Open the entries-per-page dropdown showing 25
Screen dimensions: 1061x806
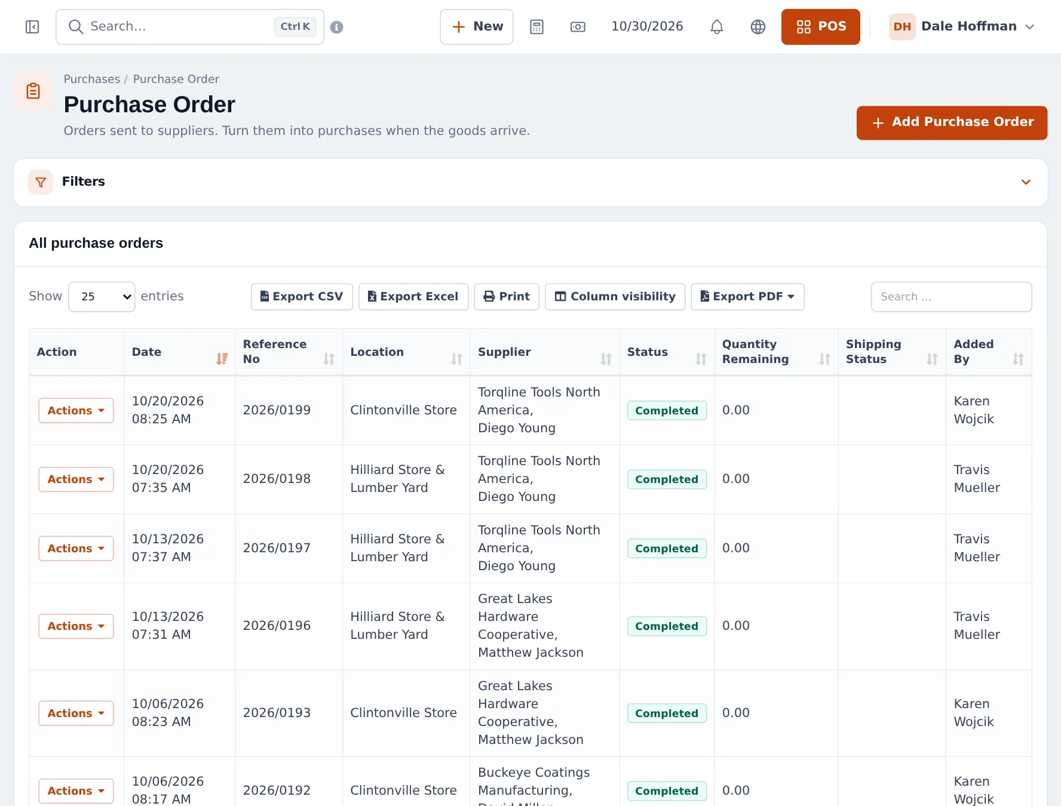tap(102, 297)
